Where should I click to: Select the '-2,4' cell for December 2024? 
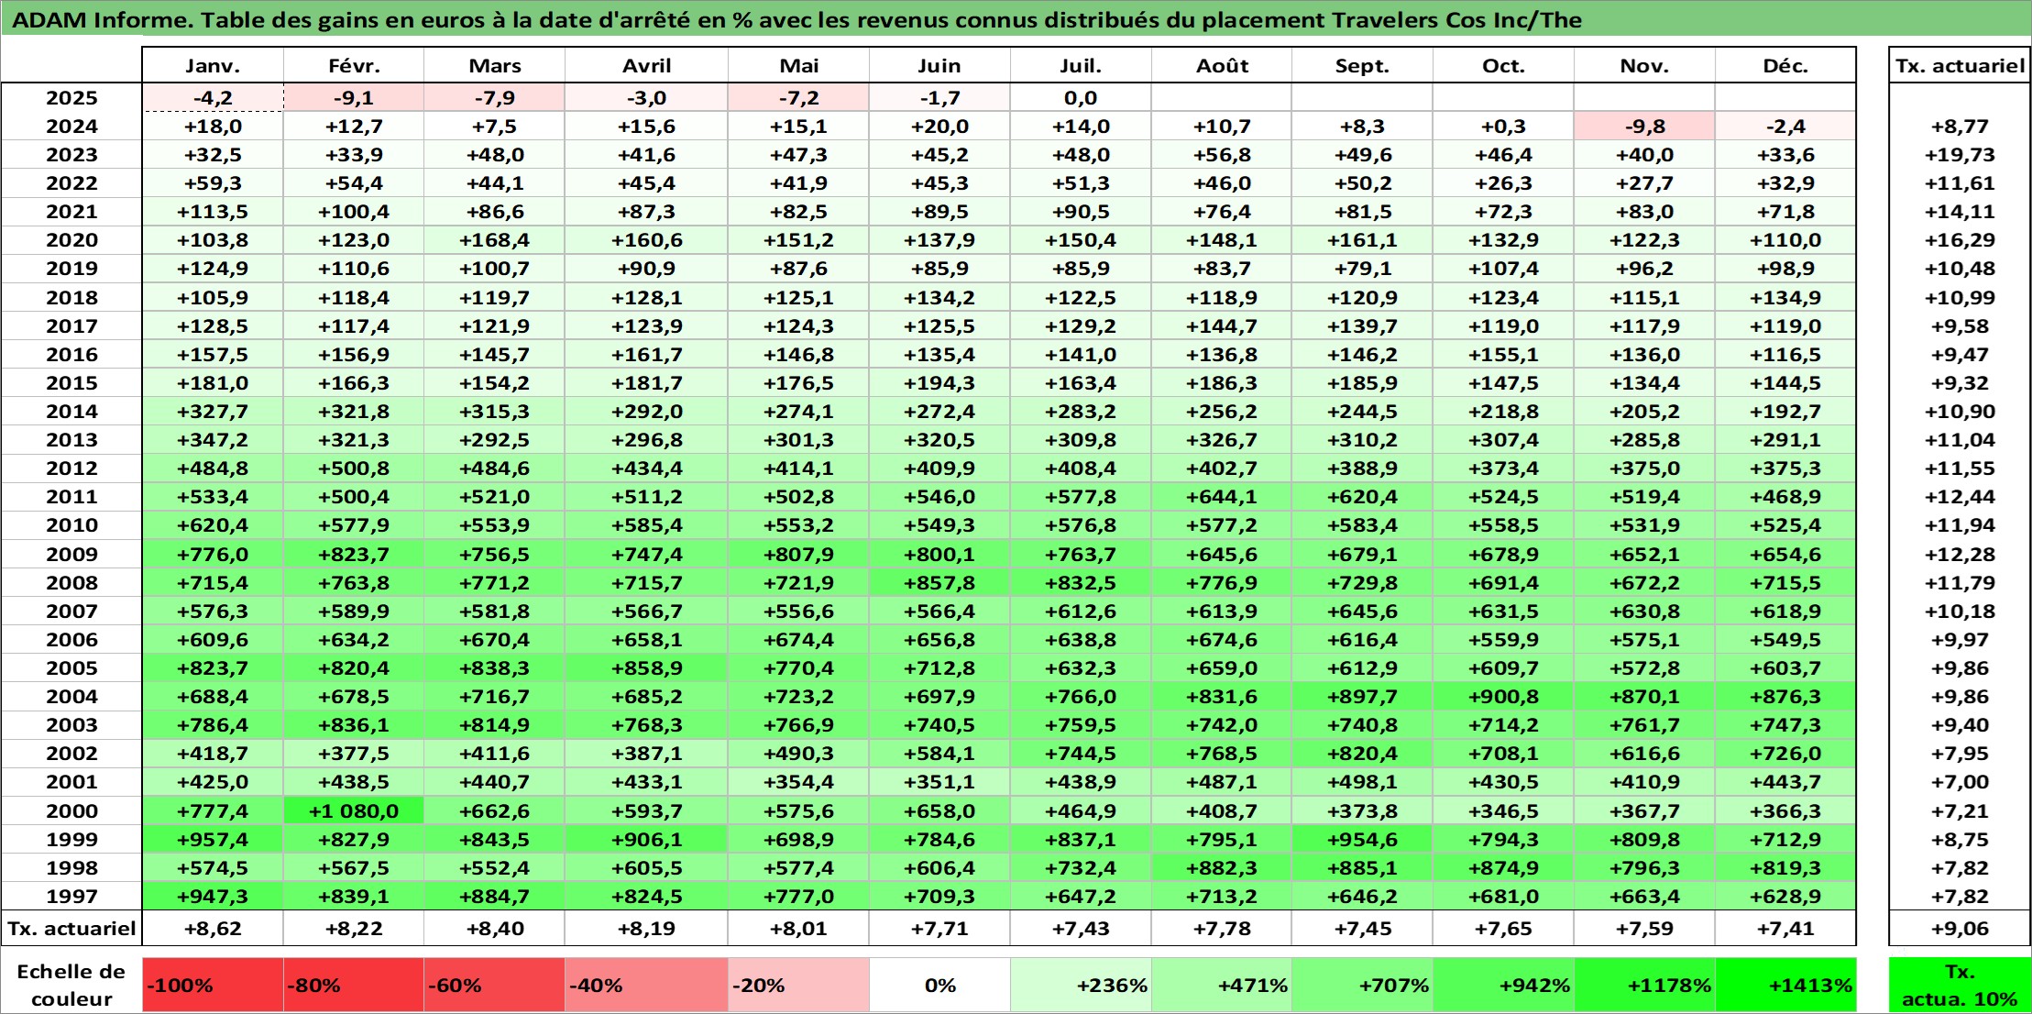coord(1785,127)
